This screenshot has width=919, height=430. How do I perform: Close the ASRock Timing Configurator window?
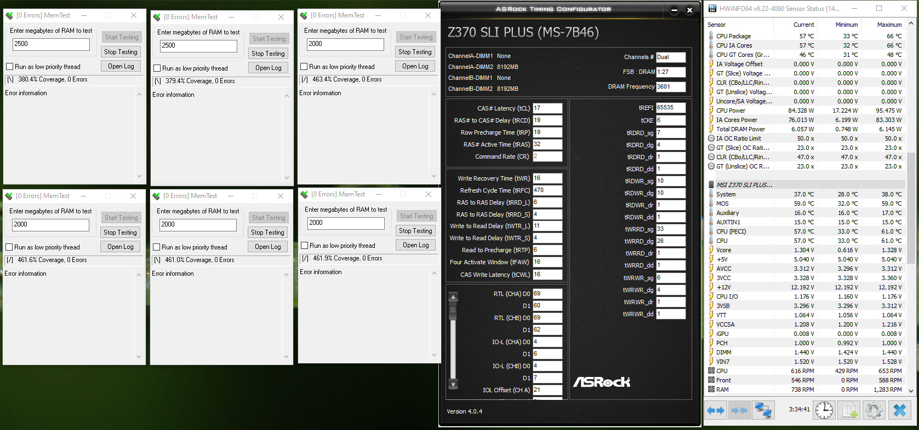689,10
